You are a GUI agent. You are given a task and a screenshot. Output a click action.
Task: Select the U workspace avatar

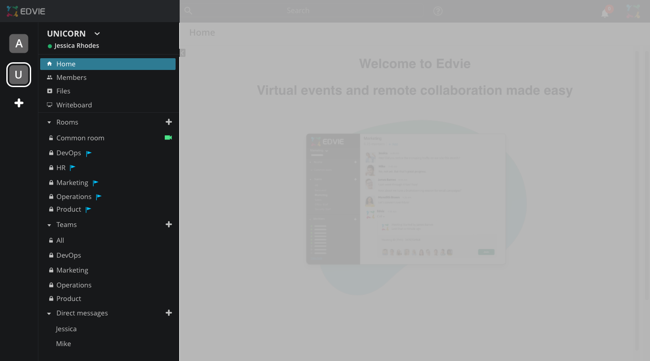point(19,74)
